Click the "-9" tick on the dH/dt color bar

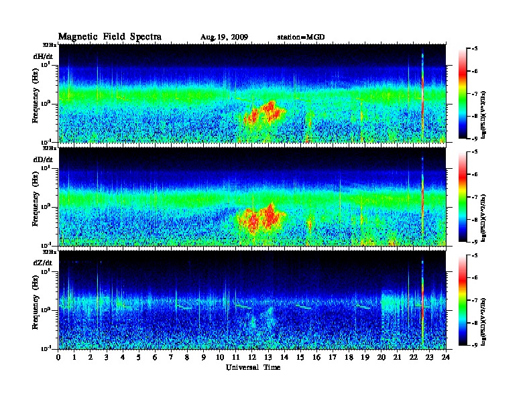click(475, 139)
